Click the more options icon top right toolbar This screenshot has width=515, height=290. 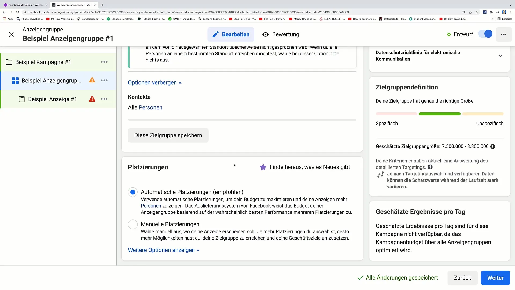[x=504, y=34]
